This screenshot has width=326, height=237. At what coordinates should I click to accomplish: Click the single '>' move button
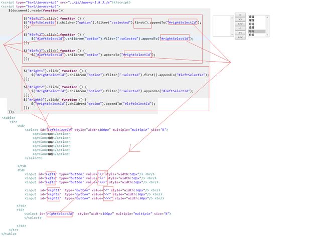pos(240,15)
